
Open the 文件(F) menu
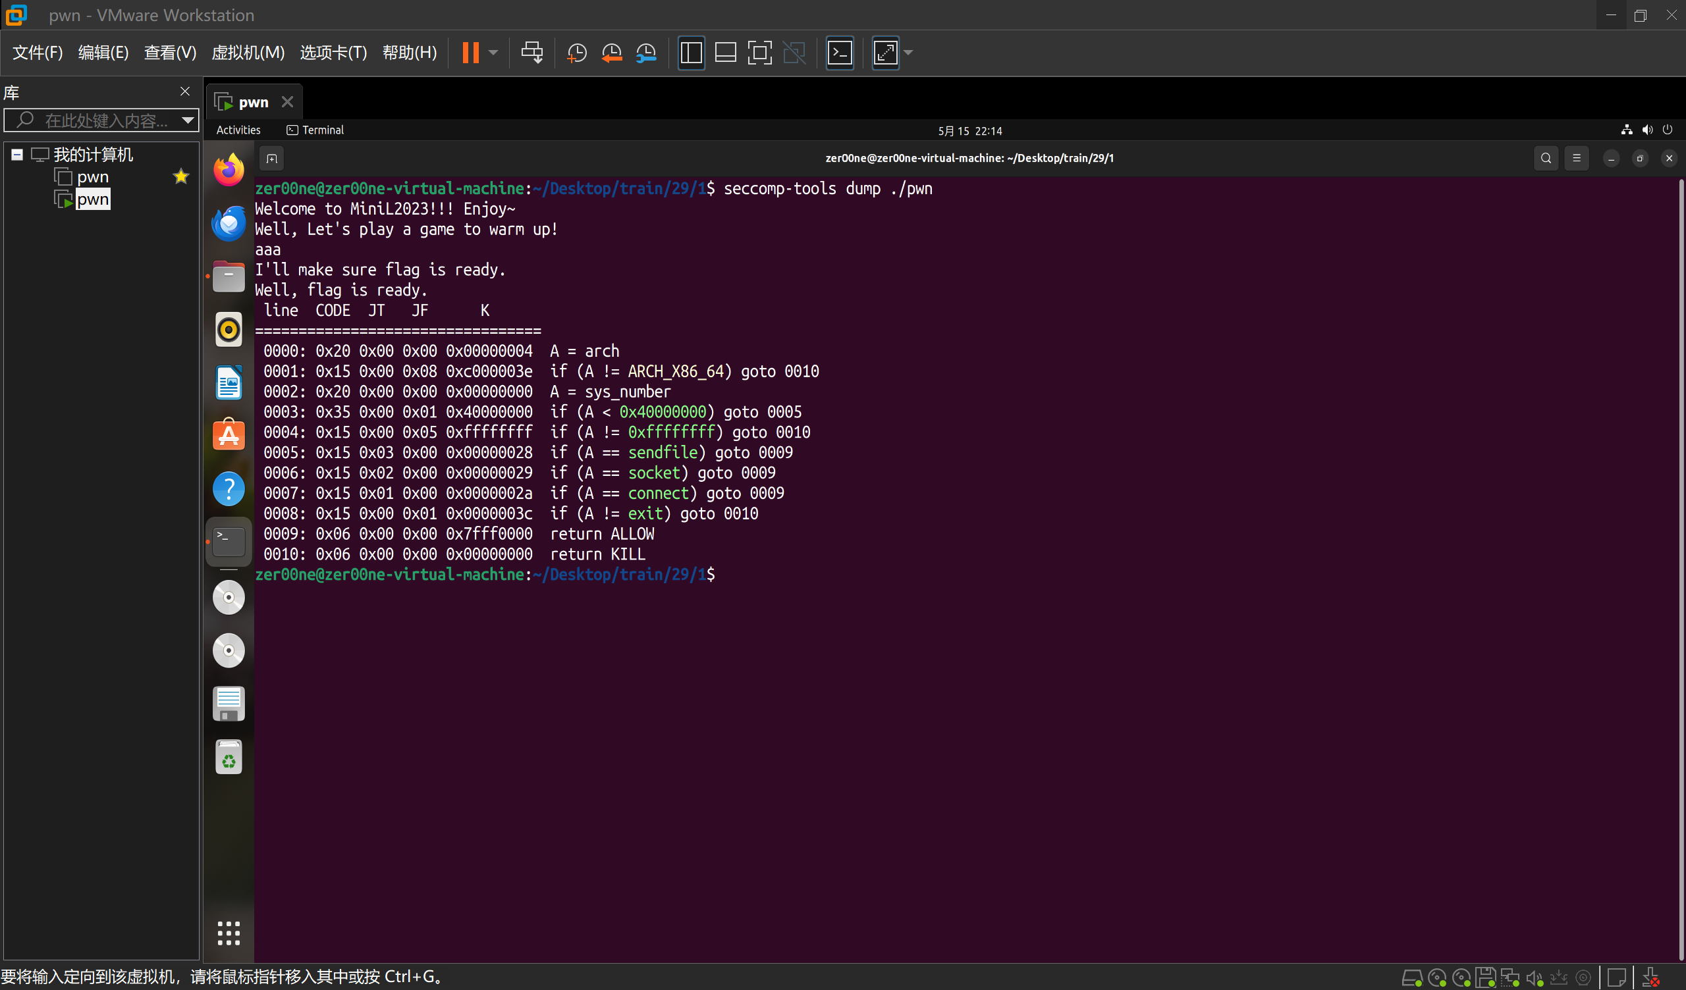click(x=38, y=52)
